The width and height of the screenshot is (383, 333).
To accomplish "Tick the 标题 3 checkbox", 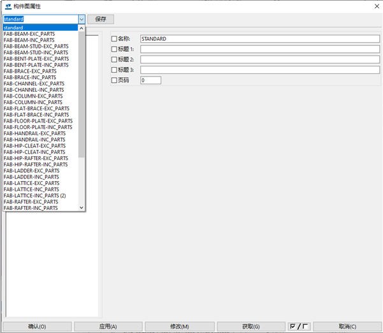I will pyautogui.click(x=114, y=70).
